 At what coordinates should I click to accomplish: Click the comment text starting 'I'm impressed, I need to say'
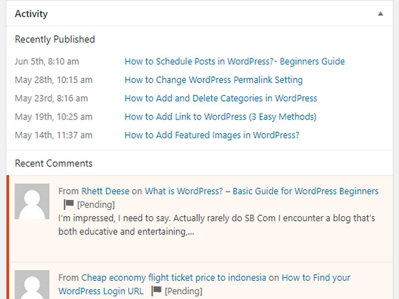click(x=217, y=225)
